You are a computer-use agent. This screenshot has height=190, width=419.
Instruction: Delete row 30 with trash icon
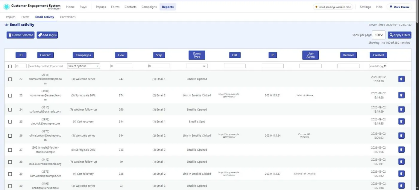[x=401, y=186]
